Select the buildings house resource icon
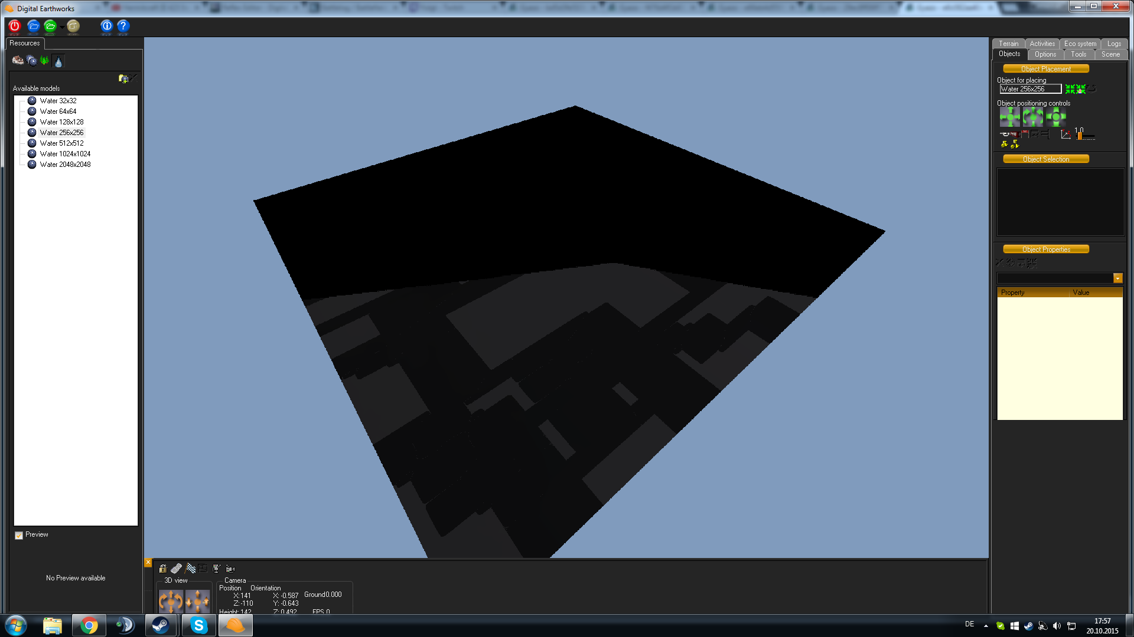The height and width of the screenshot is (637, 1134). tap(18, 61)
